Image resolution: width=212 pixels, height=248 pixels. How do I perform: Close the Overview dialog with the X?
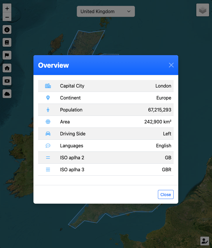[171, 65]
